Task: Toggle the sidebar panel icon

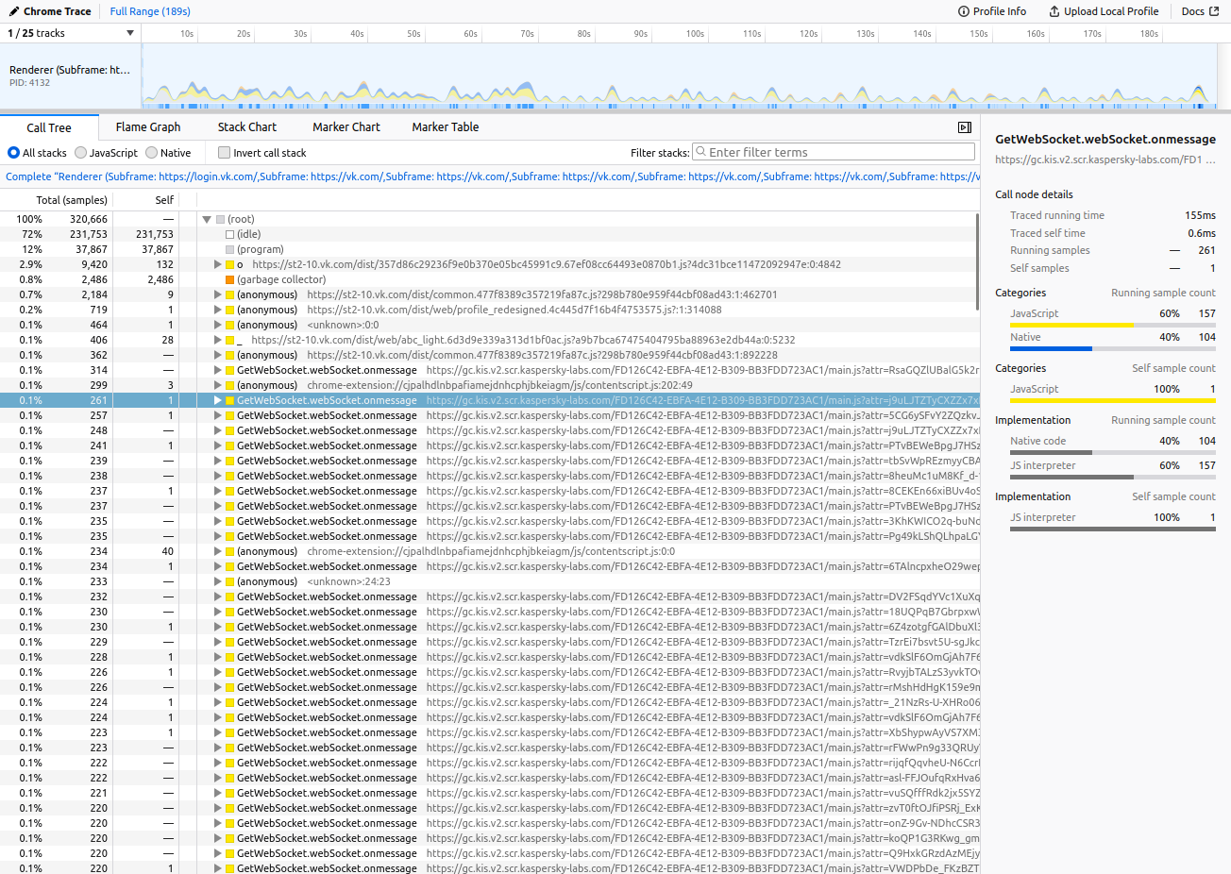Action: click(964, 126)
